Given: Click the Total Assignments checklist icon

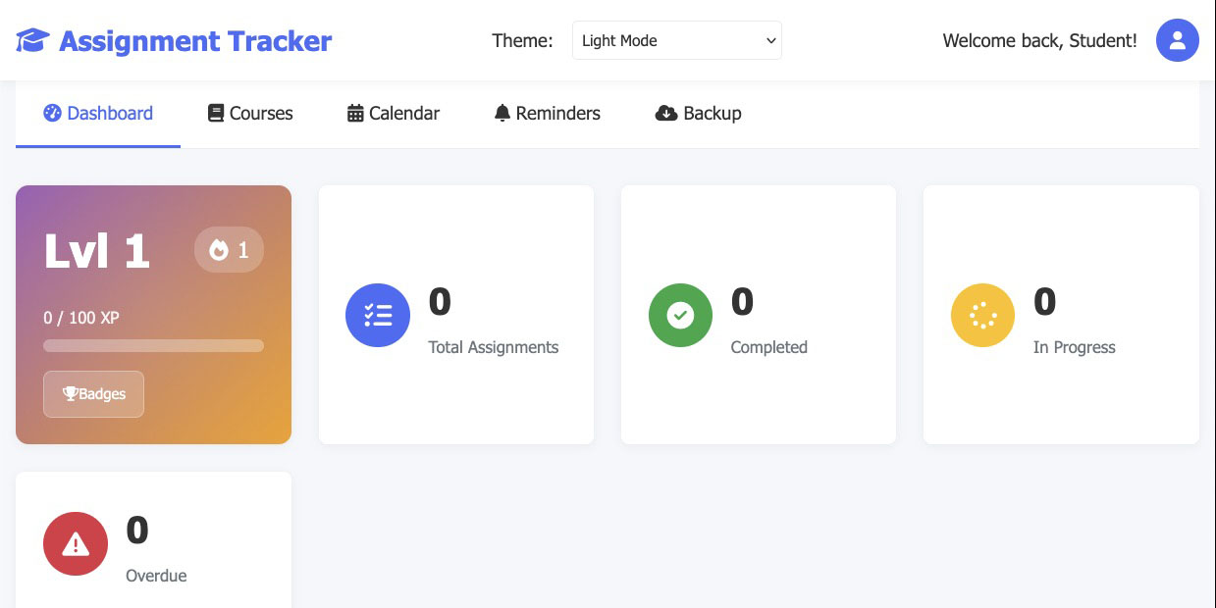Looking at the screenshot, I should tap(378, 315).
